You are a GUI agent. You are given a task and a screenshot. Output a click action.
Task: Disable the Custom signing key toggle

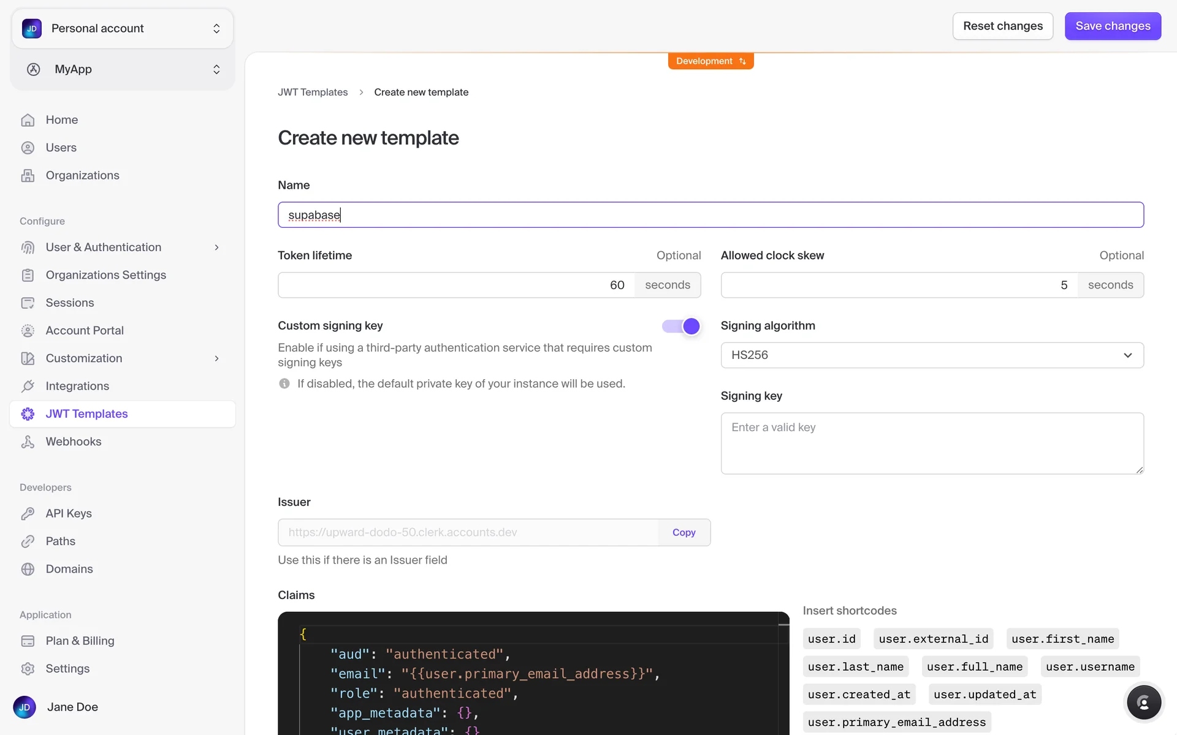coord(681,326)
